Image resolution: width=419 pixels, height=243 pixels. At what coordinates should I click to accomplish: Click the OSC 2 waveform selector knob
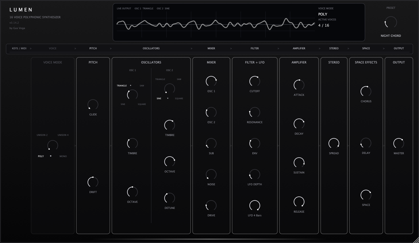pos(170,88)
